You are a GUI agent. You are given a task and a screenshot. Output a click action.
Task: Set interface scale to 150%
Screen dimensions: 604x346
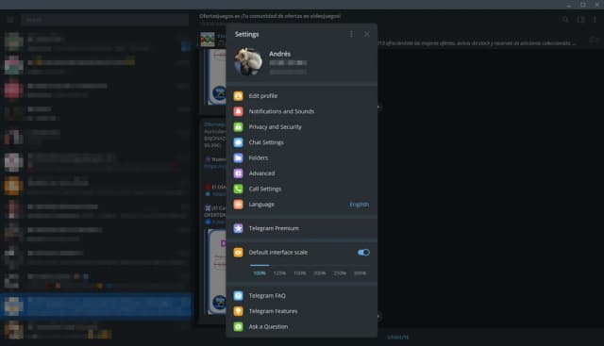pyautogui.click(x=300, y=273)
